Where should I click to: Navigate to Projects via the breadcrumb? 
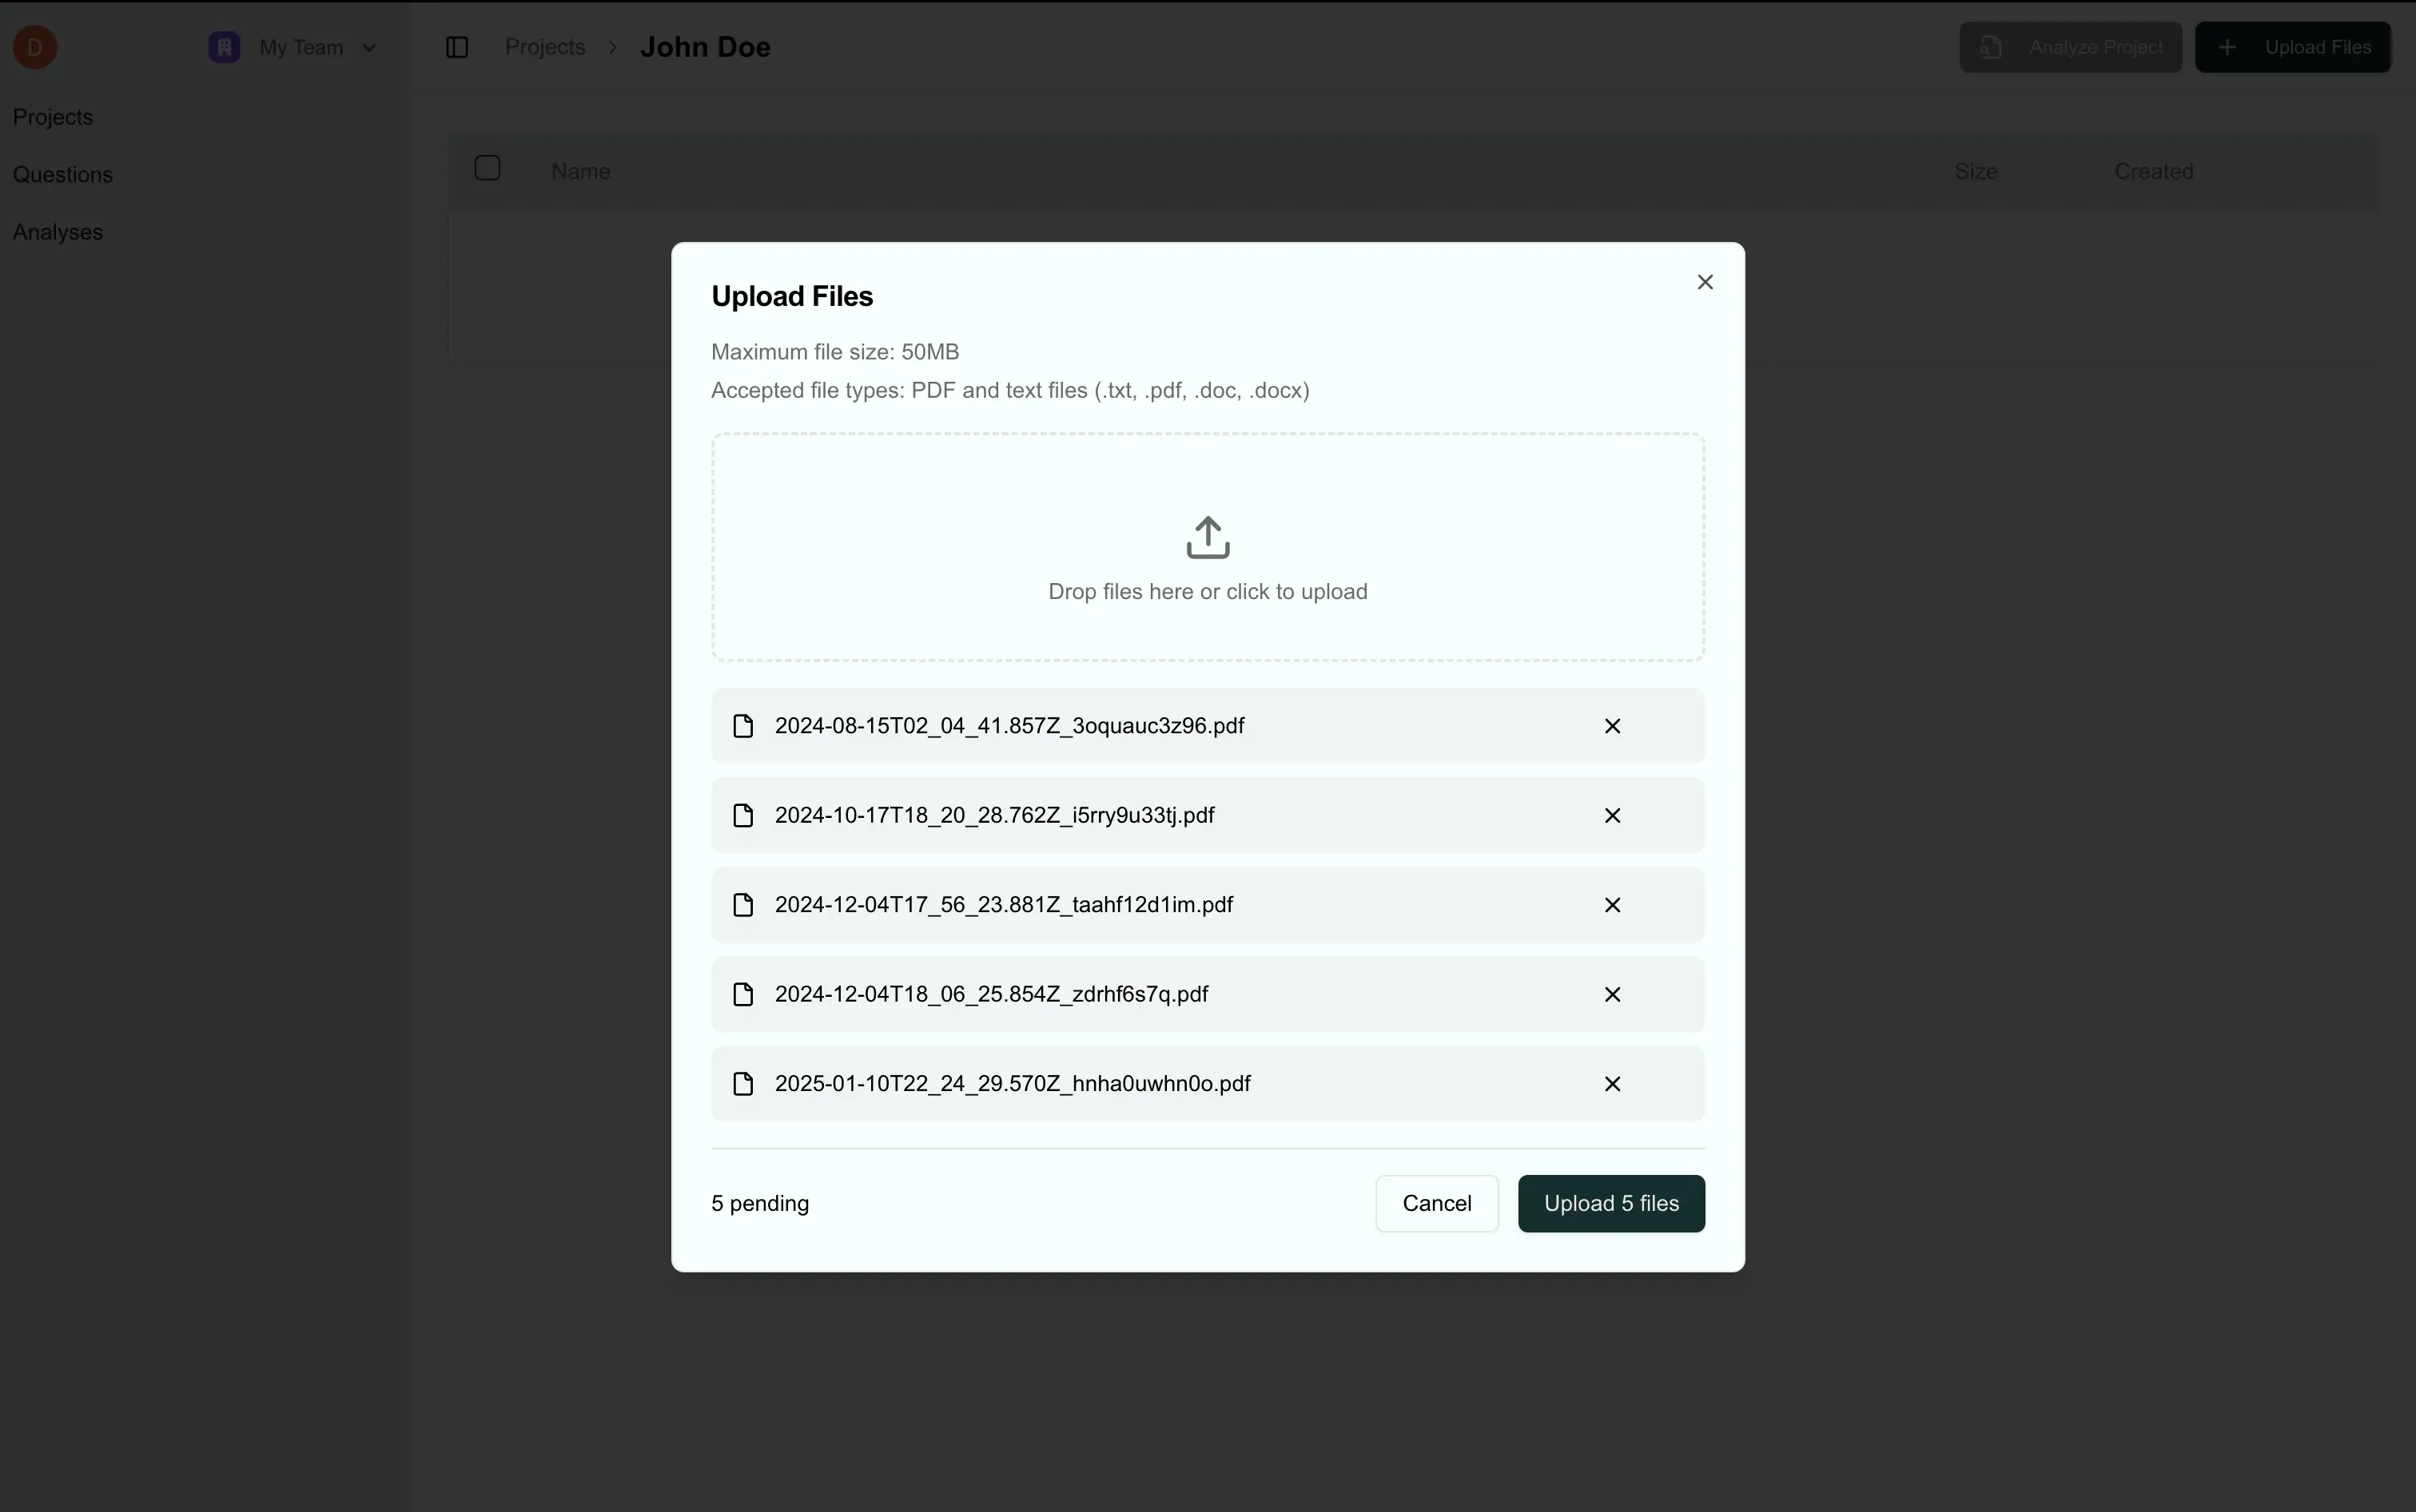[545, 47]
